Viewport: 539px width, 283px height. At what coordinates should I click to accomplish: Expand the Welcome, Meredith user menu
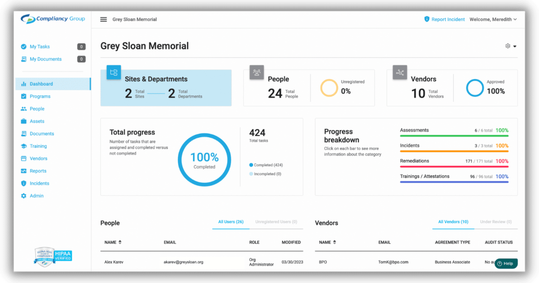point(493,19)
